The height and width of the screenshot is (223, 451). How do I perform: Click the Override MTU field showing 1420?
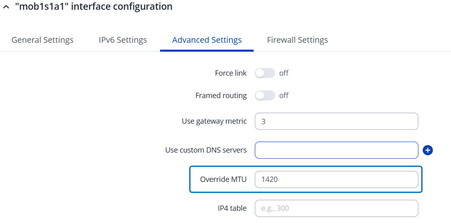point(336,179)
